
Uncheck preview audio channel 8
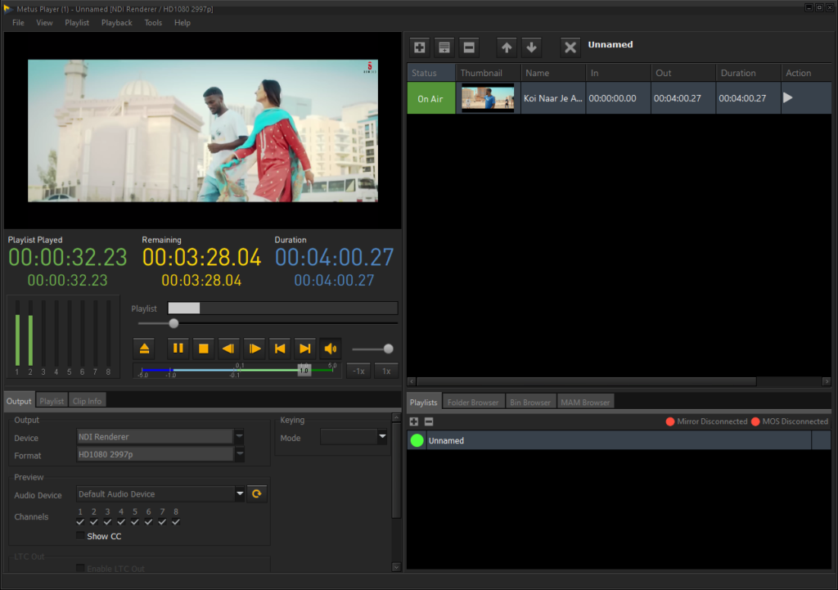point(176,522)
